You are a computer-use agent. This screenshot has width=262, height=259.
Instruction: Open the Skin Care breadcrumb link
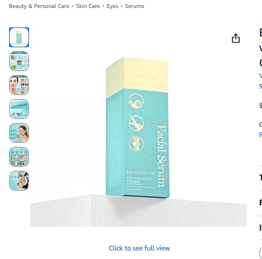point(88,6)
